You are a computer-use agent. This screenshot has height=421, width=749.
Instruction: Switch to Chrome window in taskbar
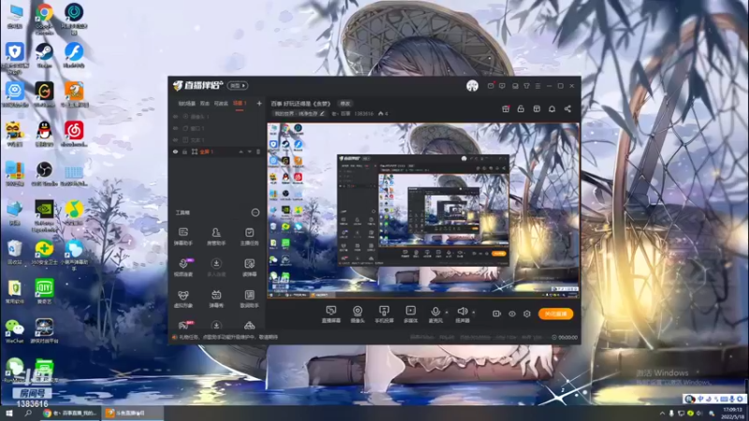pyautogui.click(x=70, y=414)
